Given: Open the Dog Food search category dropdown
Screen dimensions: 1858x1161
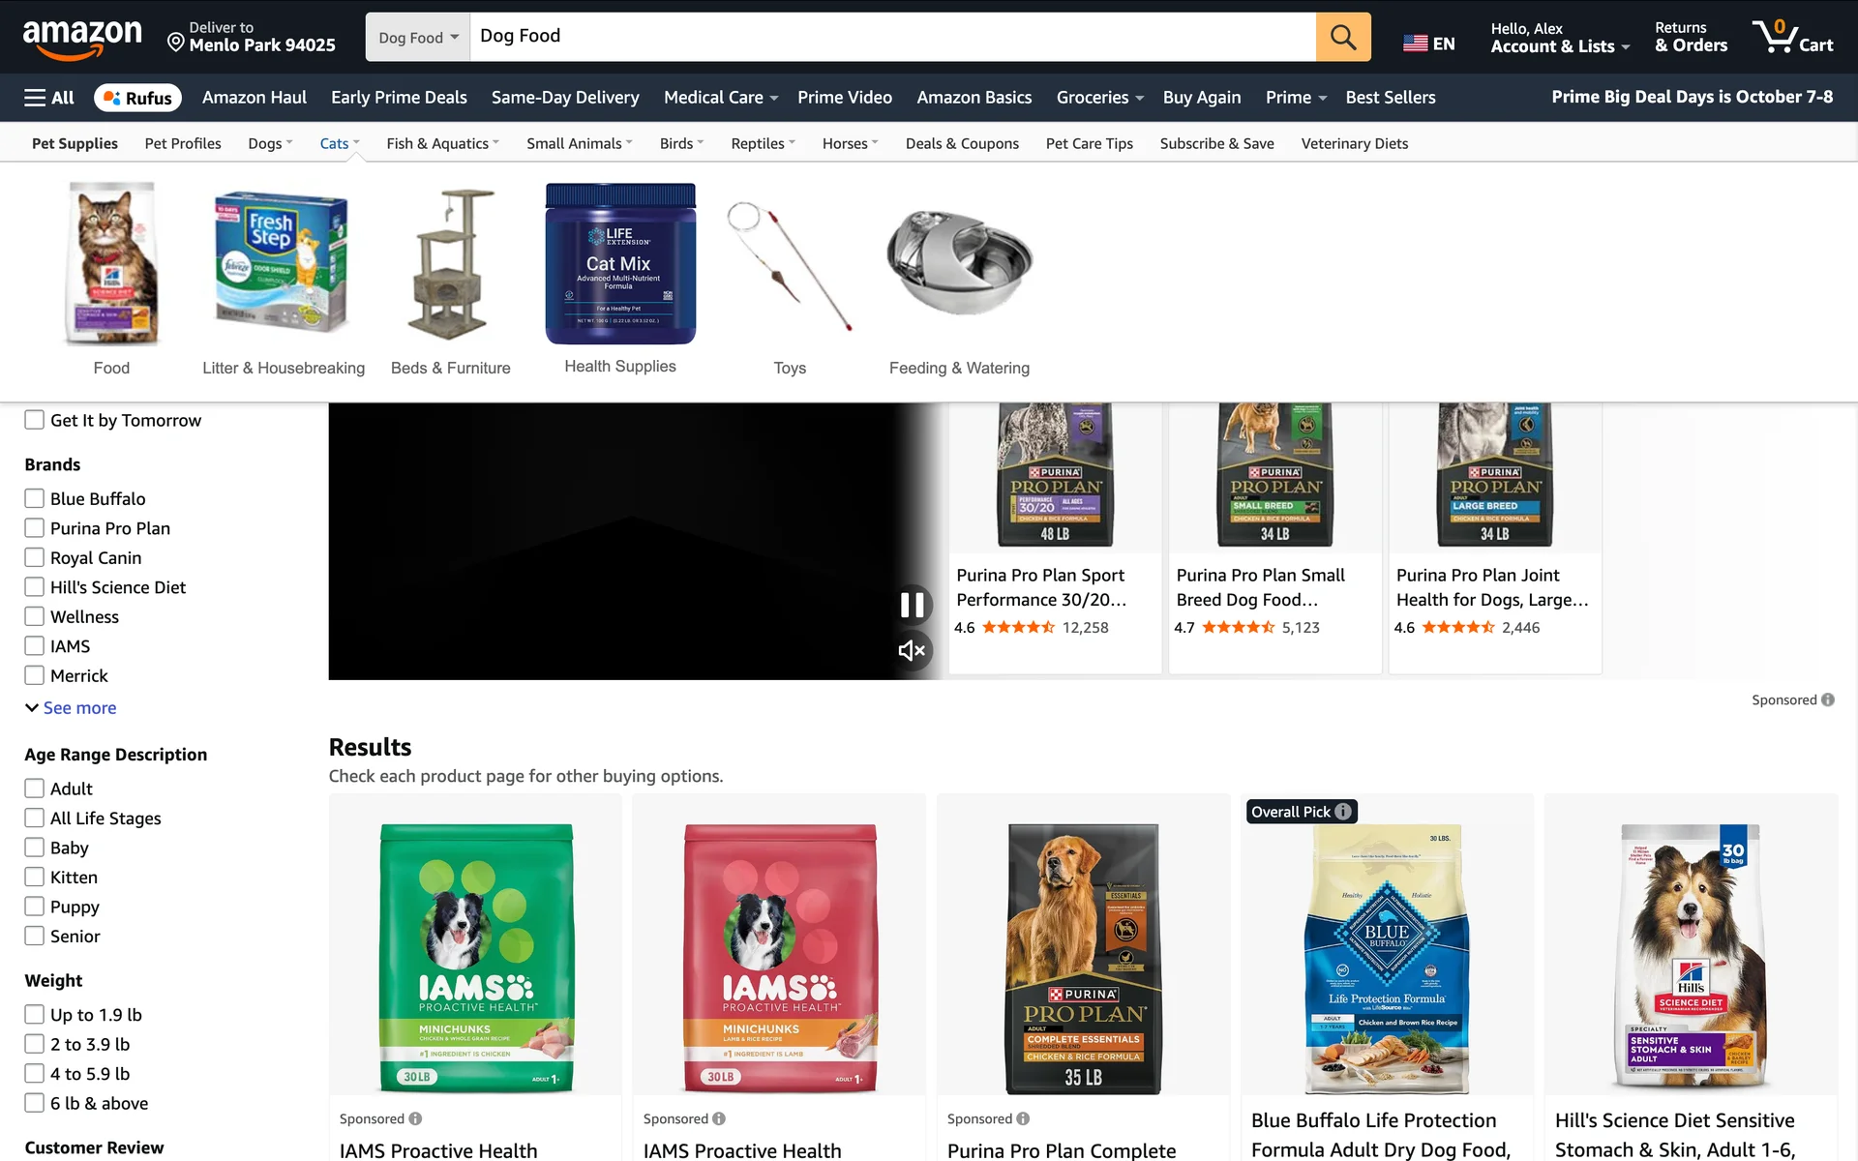Looking at the screenshot, I should coord(418,37).
